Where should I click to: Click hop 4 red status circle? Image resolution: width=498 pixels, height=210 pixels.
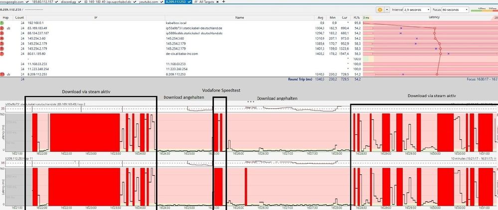pos(2,38)
